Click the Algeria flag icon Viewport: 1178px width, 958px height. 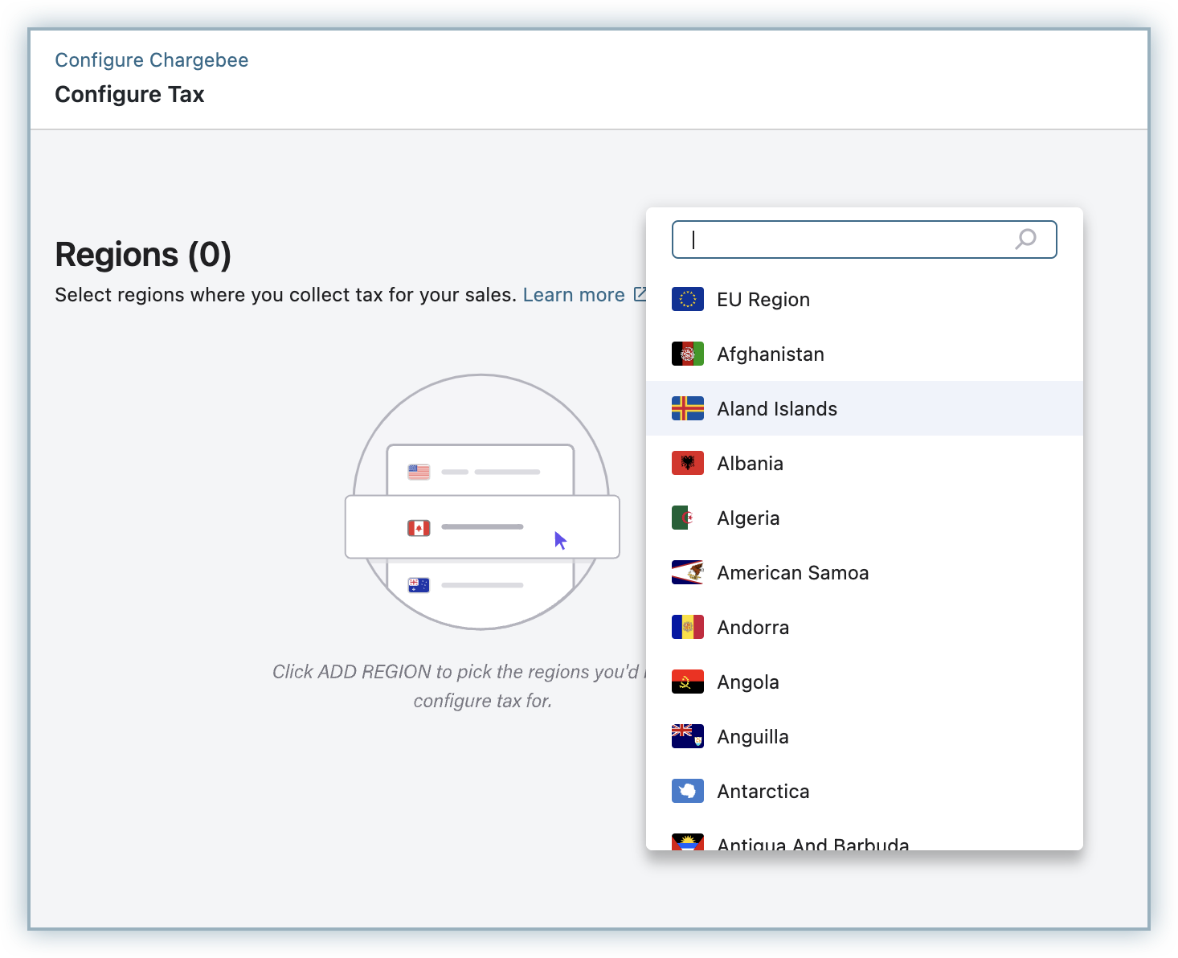687,518
